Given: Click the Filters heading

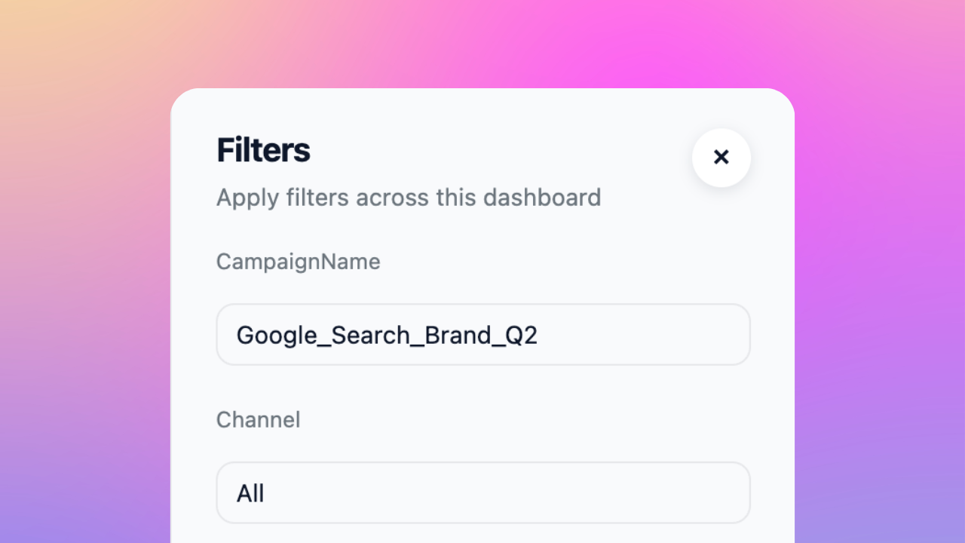Looking at the screenshot, I should tap(263, 150).
